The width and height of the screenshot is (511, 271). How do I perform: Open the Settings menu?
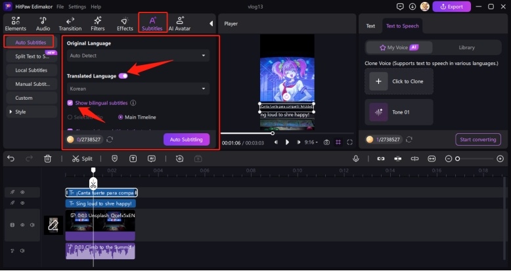[78, 7]
